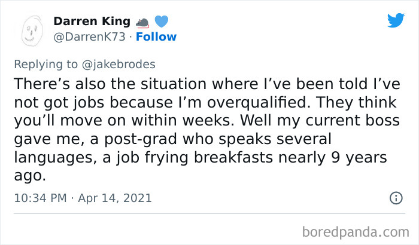Open Darren King's profile avatar
Viewport: 419px width, 245px height.
coord(31,29)
